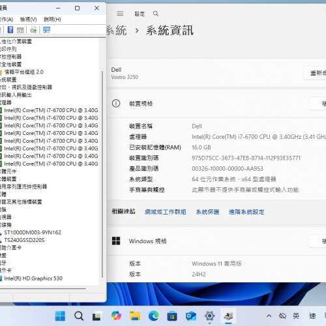Viewport: 326px width, 326px height.
Task: Launch Microsoft Edge from the taskbar
Action: (x=153, y=316)
